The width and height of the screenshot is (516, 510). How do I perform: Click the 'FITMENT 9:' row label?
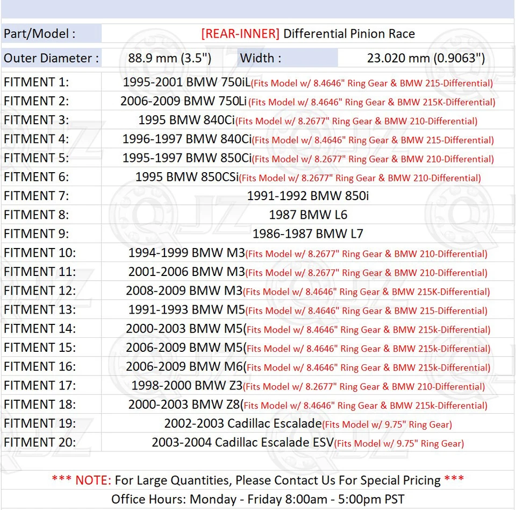point(37,234)
